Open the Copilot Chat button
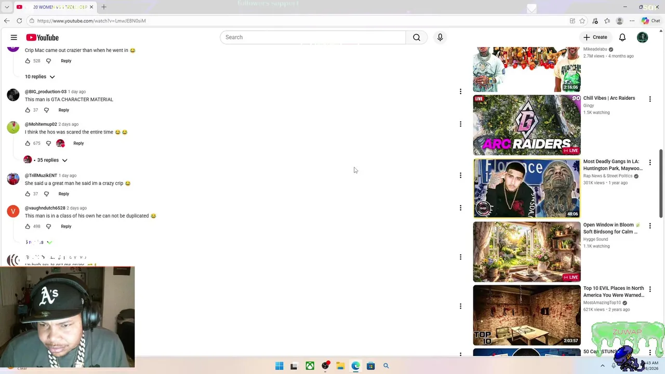This screenshot has height=374, width=665. (650, 21)
